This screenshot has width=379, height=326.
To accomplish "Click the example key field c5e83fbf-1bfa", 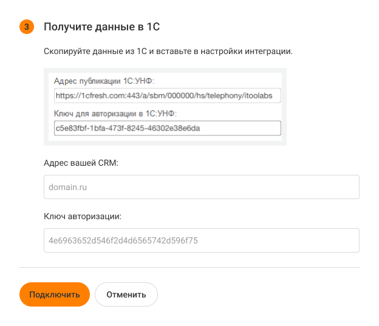I will tap(167, 128).
